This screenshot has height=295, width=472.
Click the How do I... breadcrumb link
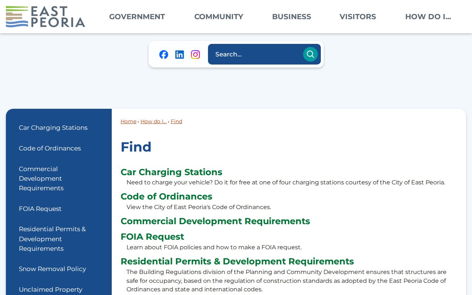(153, 121)
